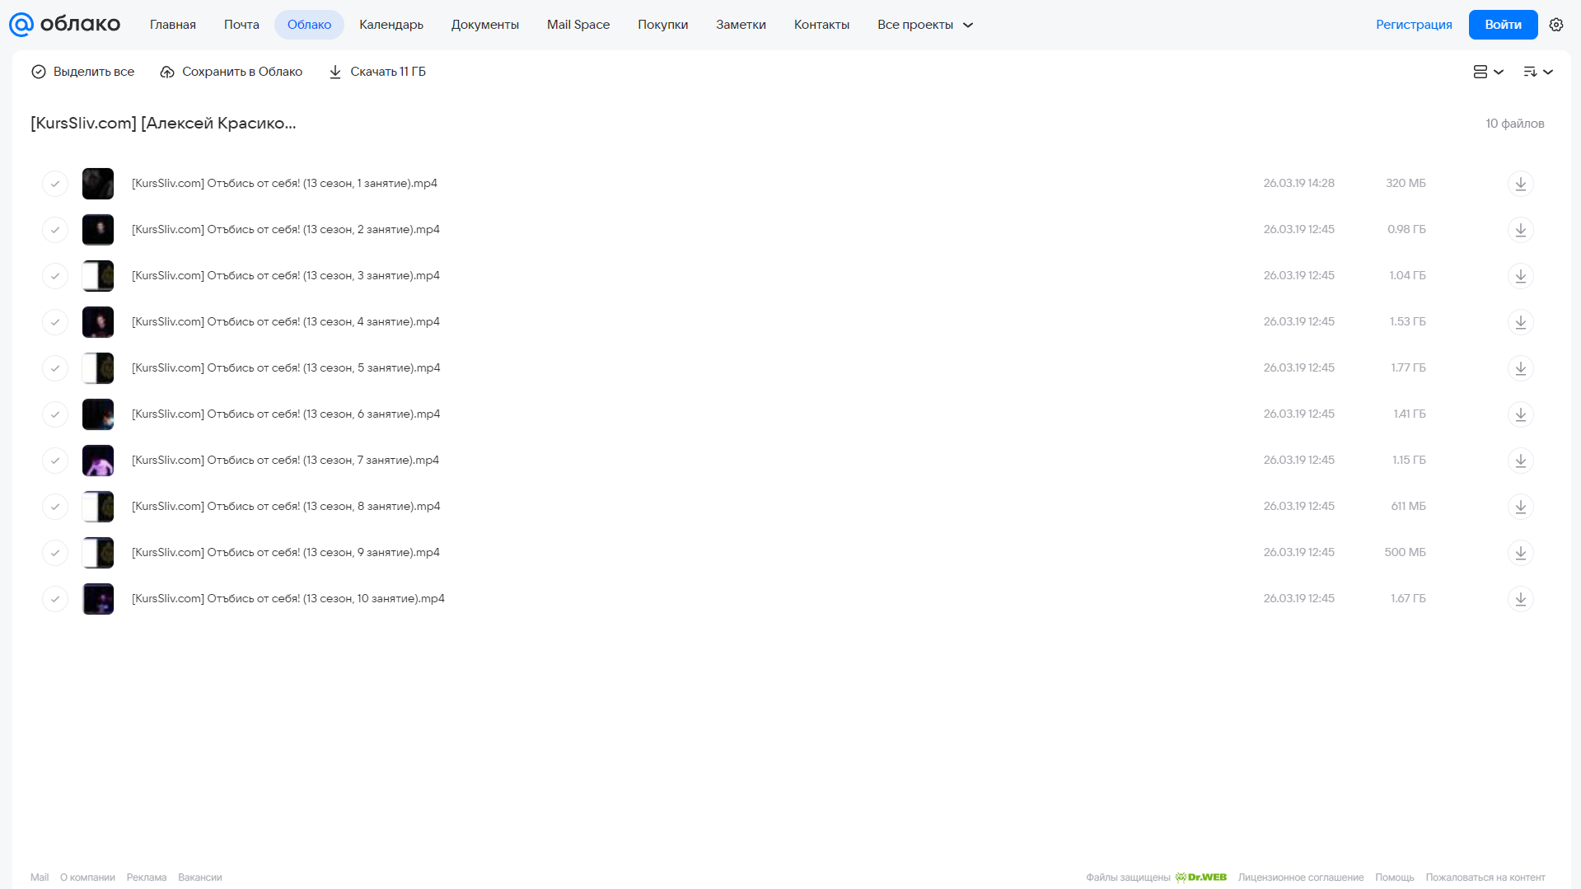Download the 4 занятие mp4 file

click(x=1520, y=322)
